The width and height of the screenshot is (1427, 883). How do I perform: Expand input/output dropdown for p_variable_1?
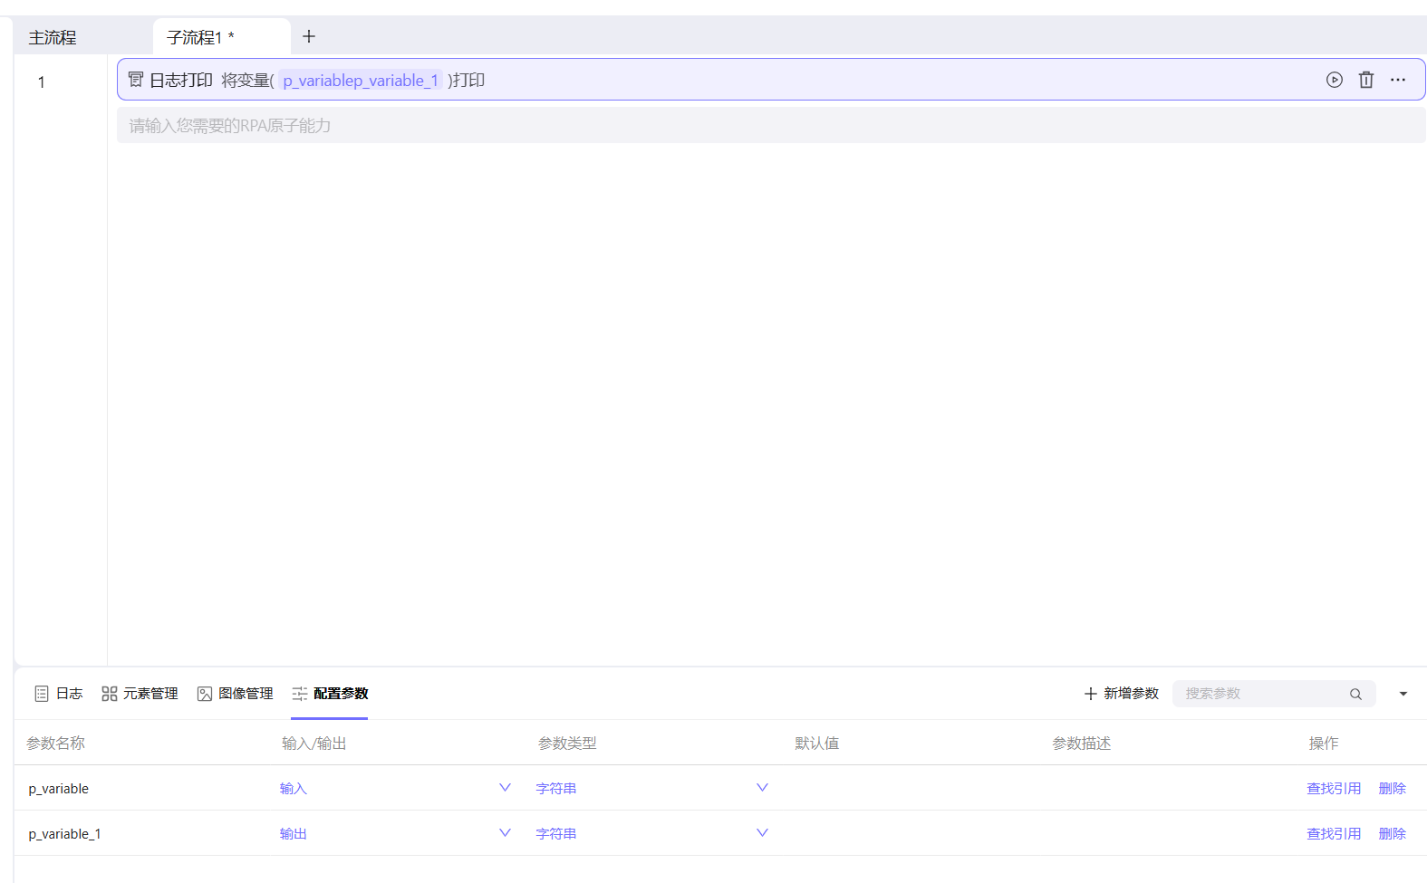[505, 833]
